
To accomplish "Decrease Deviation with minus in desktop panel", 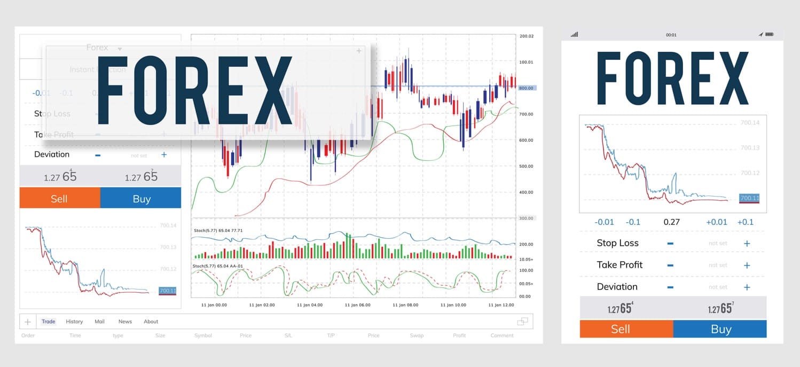I will pos(98,155).
